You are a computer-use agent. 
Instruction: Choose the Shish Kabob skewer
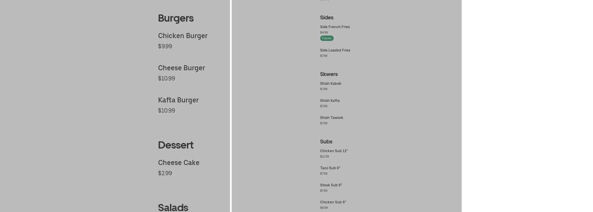[x=331, y=84]
